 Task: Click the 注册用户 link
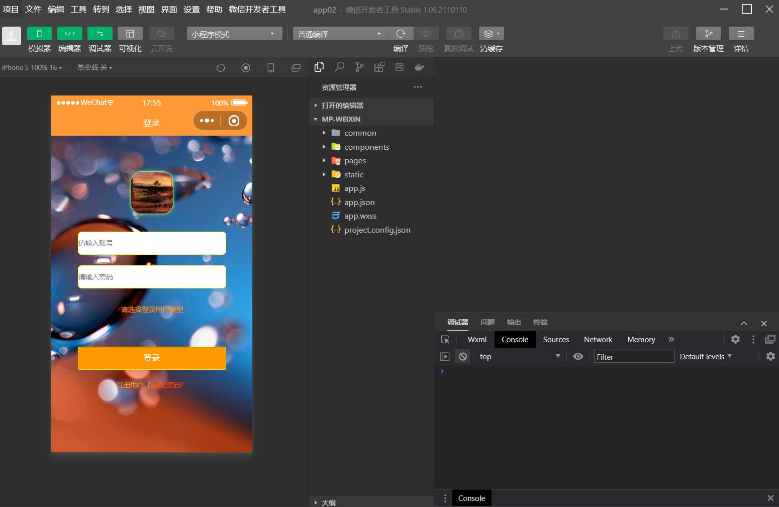click(x=130, y=385)
